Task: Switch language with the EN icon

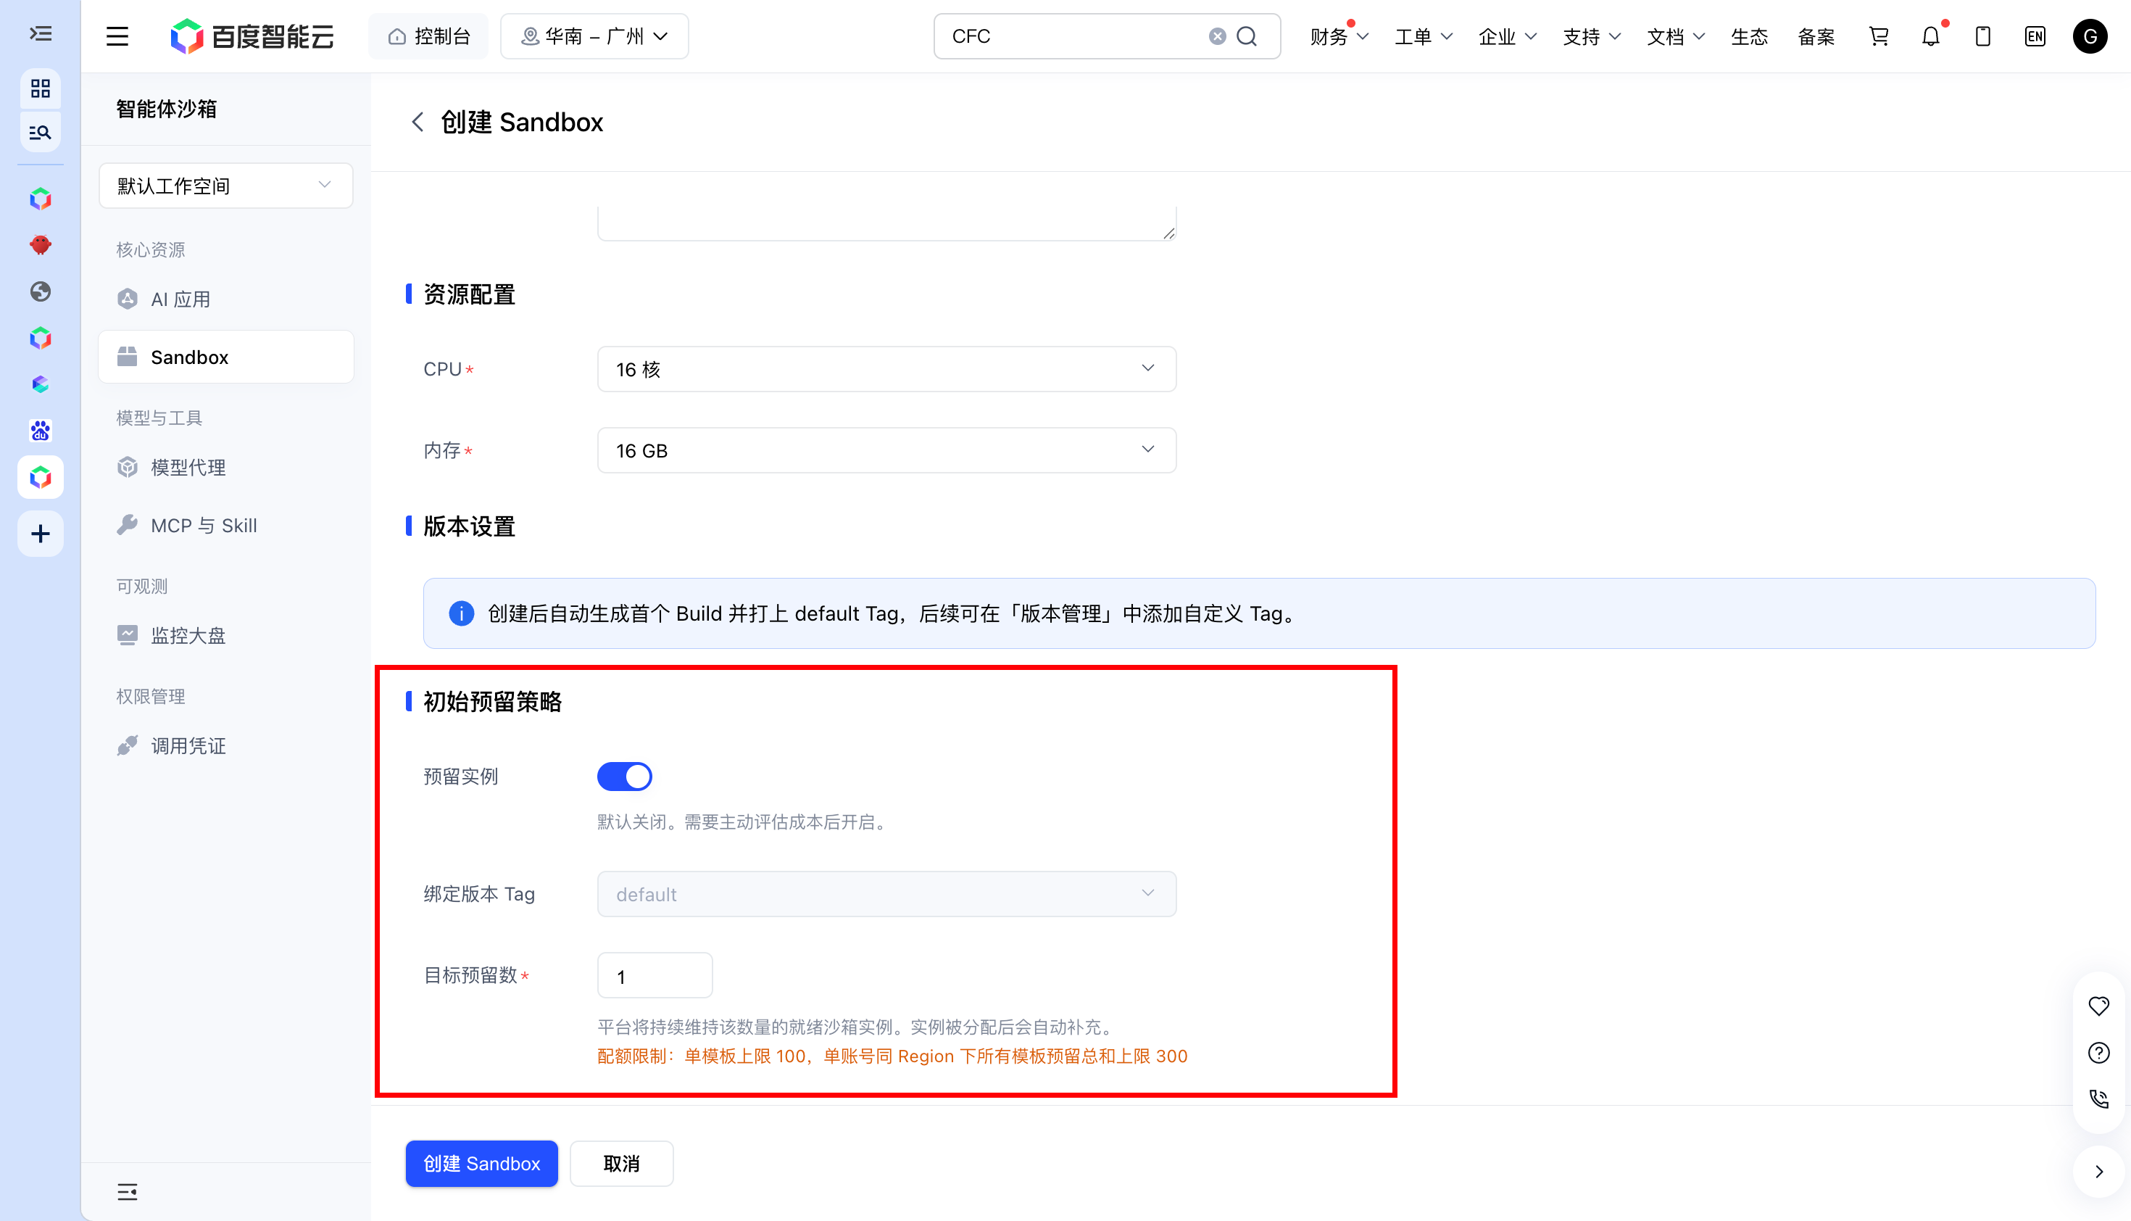Action: 2035,36
